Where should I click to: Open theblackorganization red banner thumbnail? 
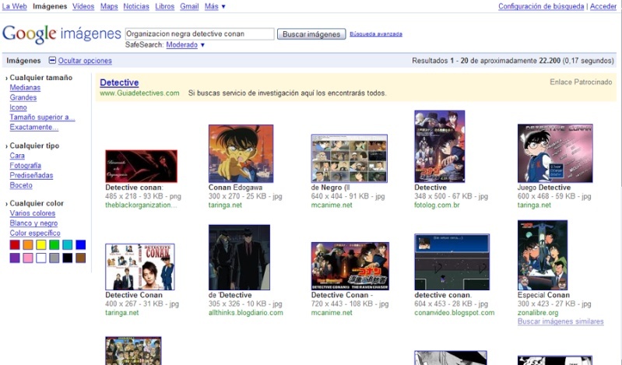click(x=141, y=167)
